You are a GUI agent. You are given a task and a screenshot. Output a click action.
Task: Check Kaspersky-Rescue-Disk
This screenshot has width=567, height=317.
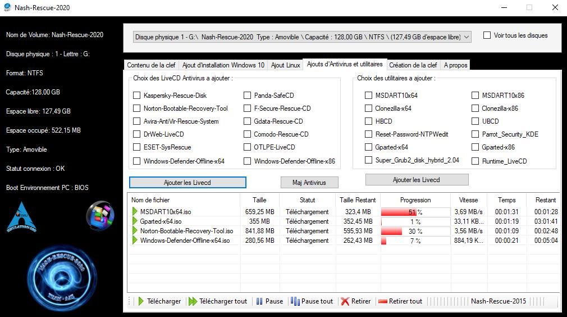136,95
